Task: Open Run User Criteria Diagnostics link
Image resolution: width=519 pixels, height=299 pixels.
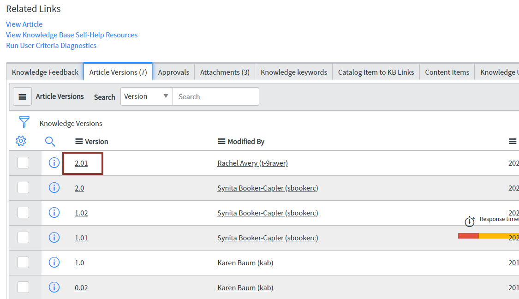Action: [x=51, y=45]
